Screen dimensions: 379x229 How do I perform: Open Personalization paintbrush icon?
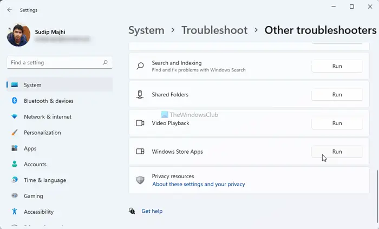[14, 133]
